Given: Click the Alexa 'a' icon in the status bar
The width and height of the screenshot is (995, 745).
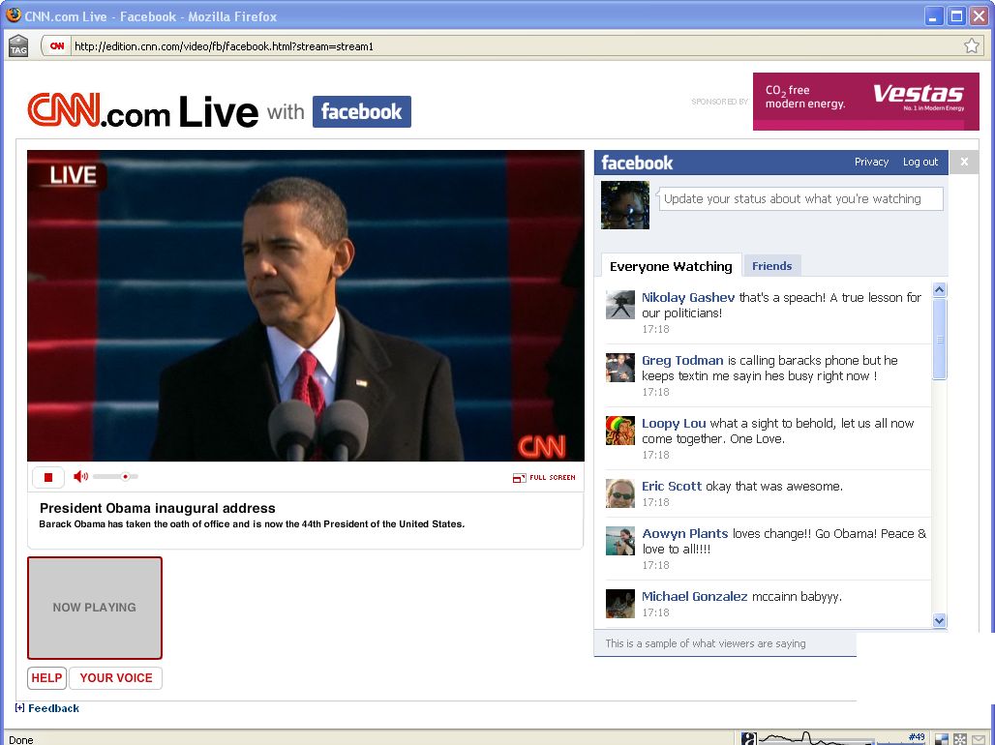Looking at the screenshot, I should coord(749,738).
